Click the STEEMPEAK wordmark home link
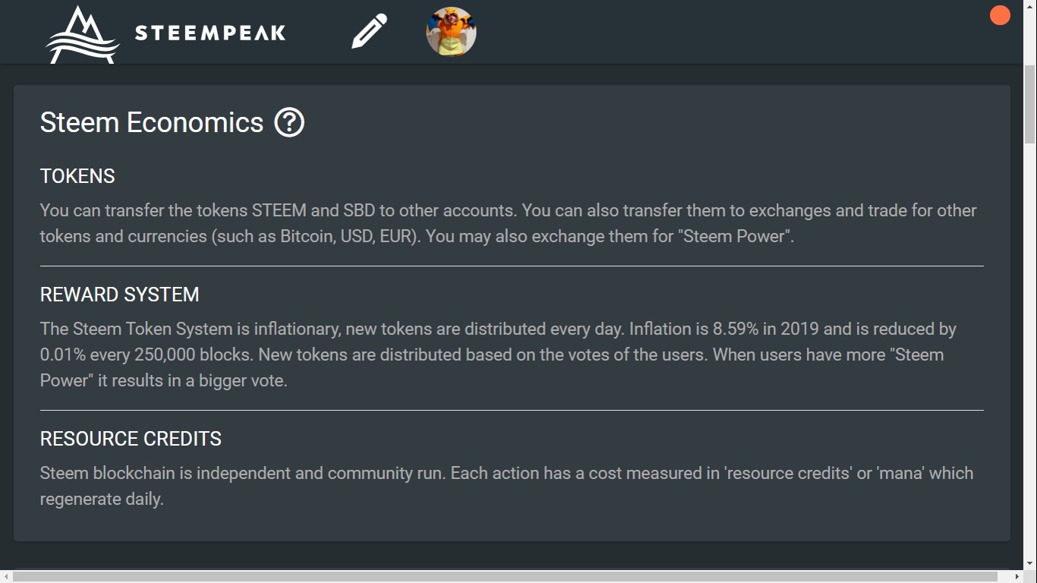 210,33
